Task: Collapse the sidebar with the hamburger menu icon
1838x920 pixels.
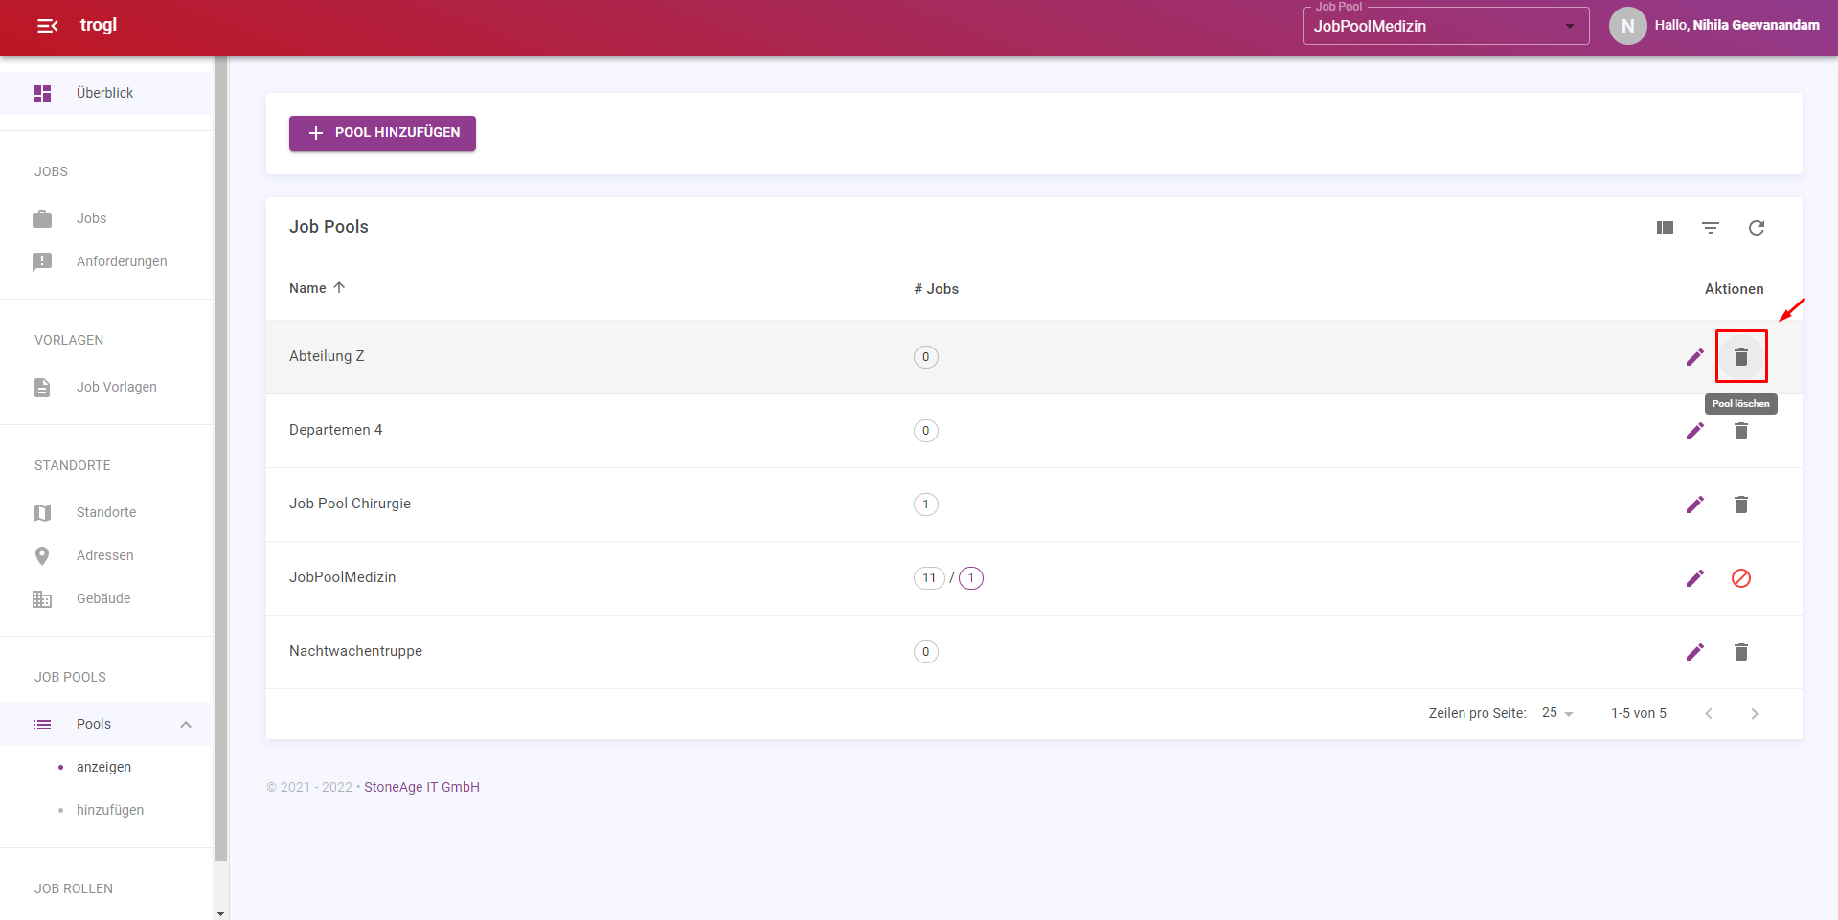Action: coord(47,26)
